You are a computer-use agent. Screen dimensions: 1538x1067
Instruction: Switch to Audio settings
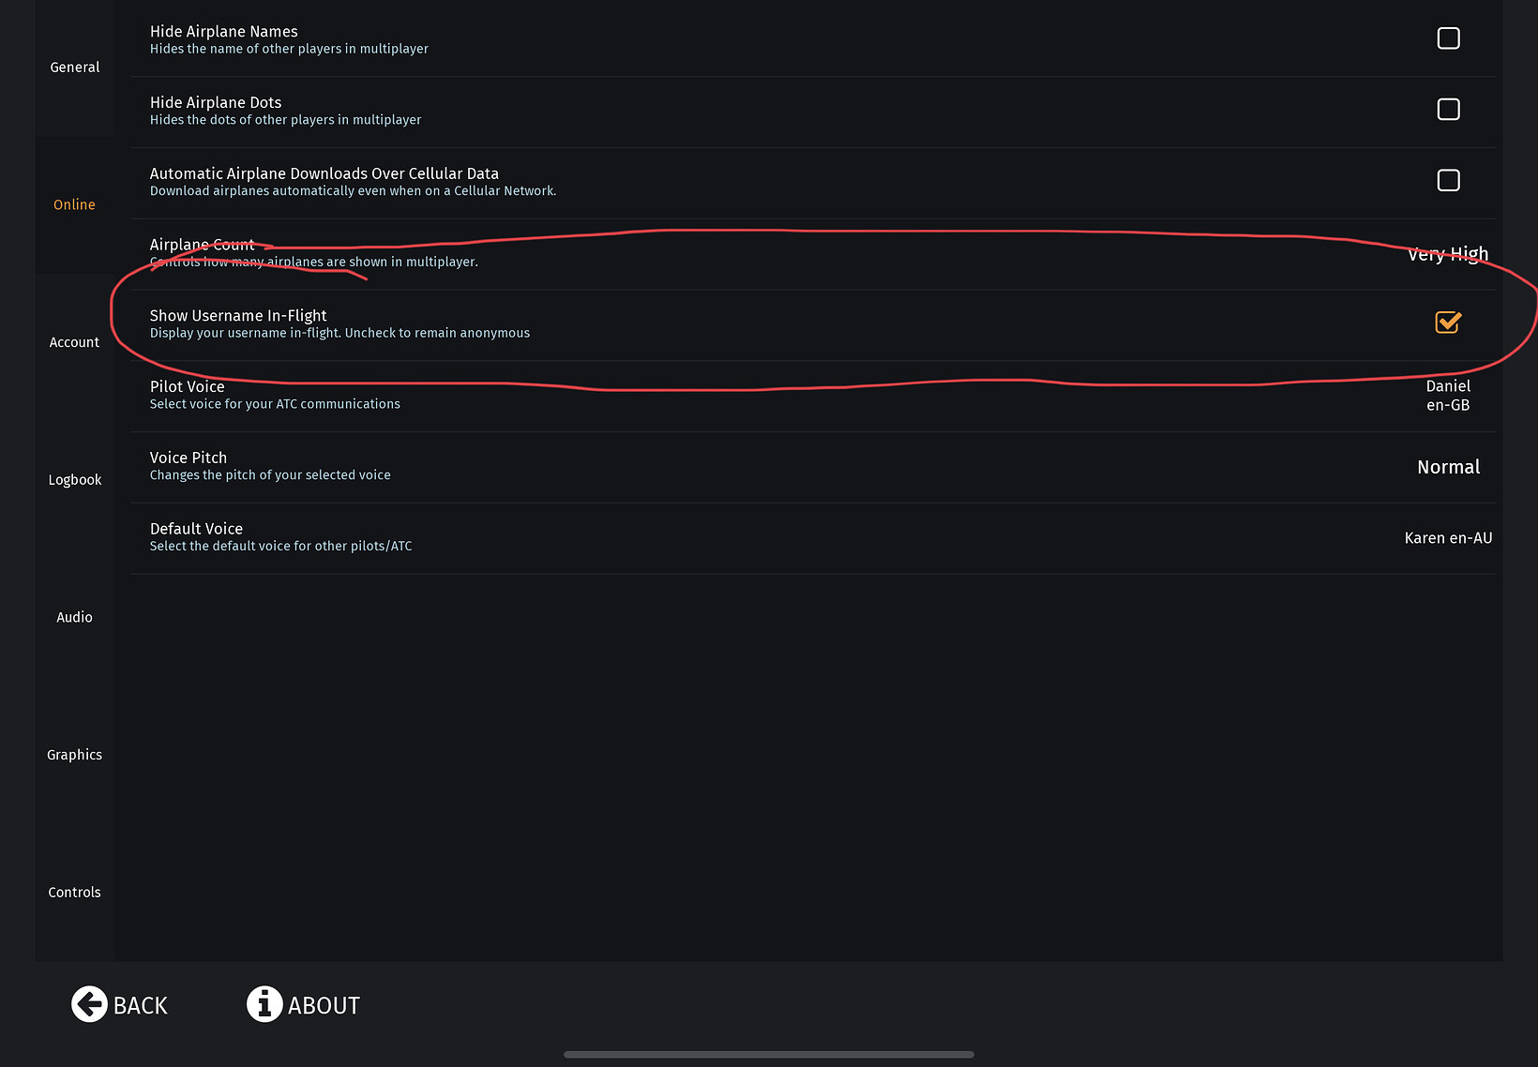point(74,616)
